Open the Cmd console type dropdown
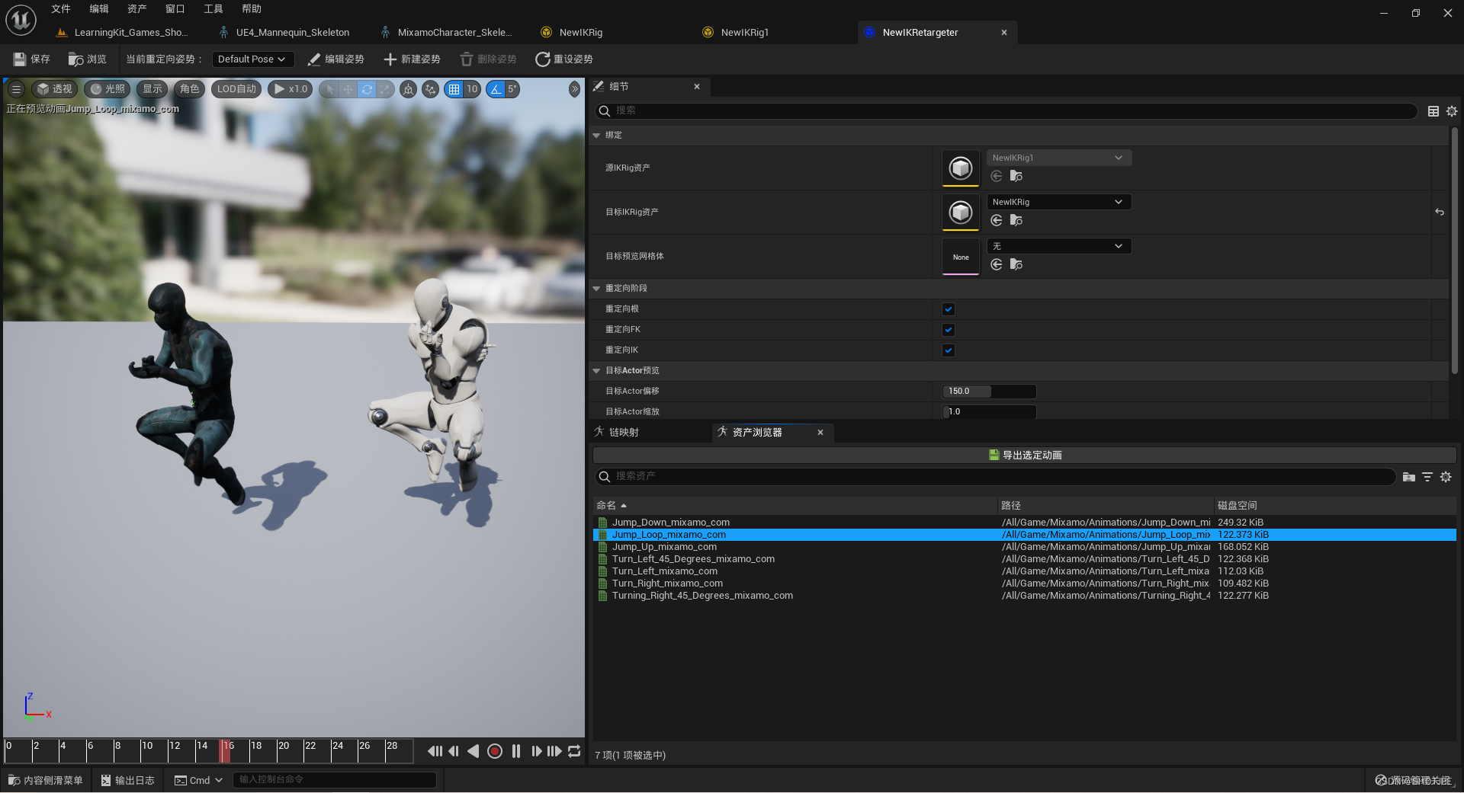This screenshot has height=793, width=1464. click(198, 780)
